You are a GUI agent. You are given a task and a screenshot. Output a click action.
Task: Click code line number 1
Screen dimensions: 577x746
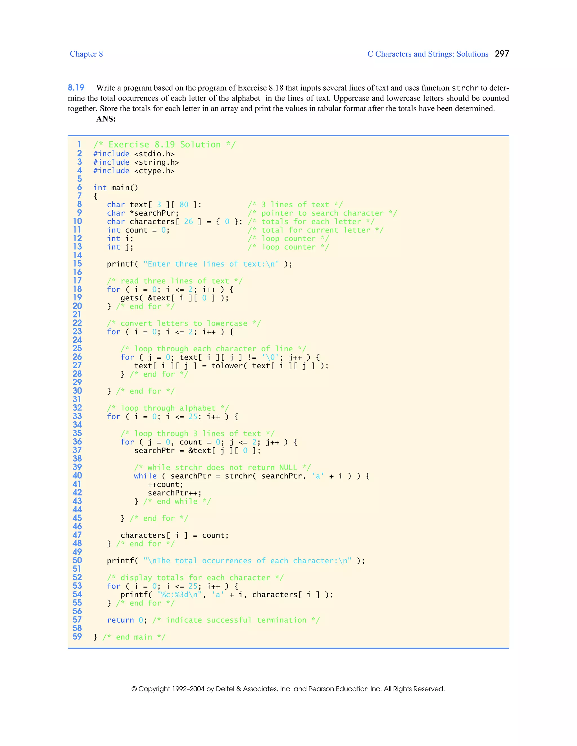[79, 144]
